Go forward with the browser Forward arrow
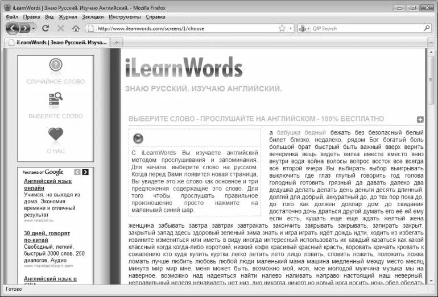This screenshot has height=297, width=438. tap(25, 28)
